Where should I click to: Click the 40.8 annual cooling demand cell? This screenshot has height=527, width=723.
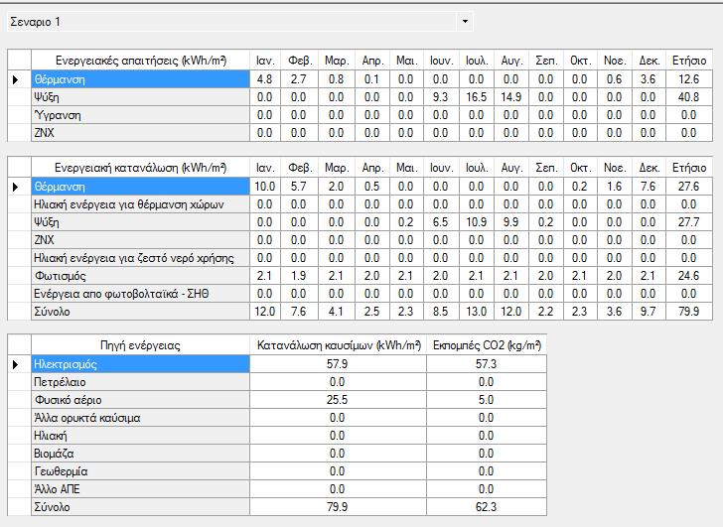(x=689, y=97)
